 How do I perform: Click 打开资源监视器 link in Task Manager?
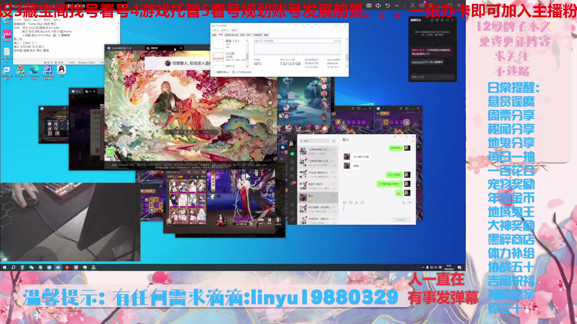(242, 72)
